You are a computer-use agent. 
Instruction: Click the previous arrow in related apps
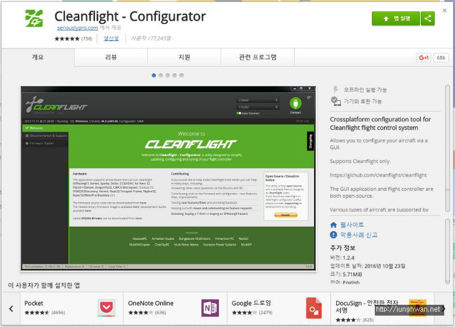11,309
